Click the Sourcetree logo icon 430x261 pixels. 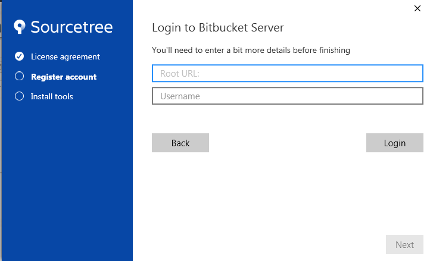pos(20,27)
